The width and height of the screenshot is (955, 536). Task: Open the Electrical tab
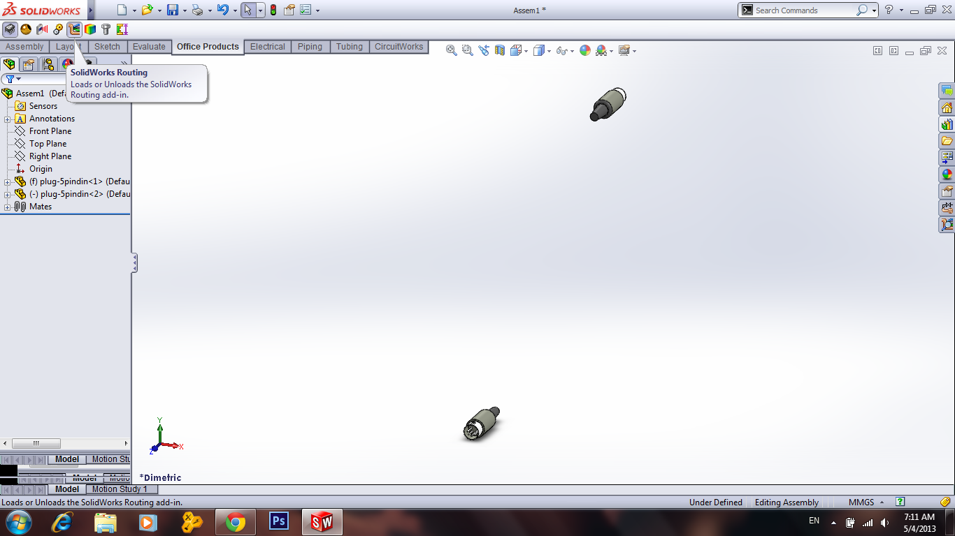pos(267,47)
